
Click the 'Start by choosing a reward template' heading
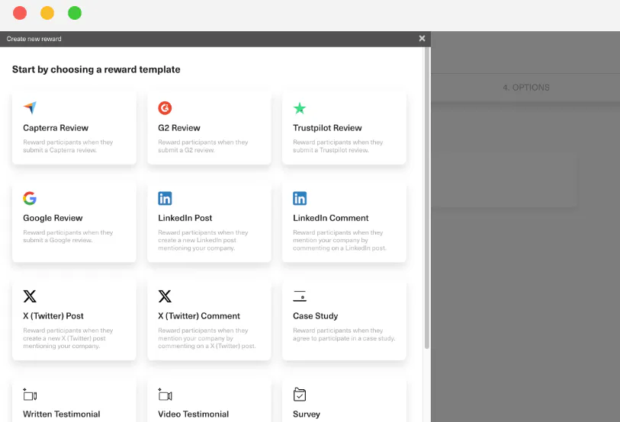(96, 69)
